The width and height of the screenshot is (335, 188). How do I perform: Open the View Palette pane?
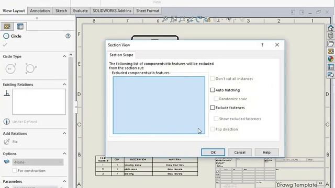pos(330,51)
